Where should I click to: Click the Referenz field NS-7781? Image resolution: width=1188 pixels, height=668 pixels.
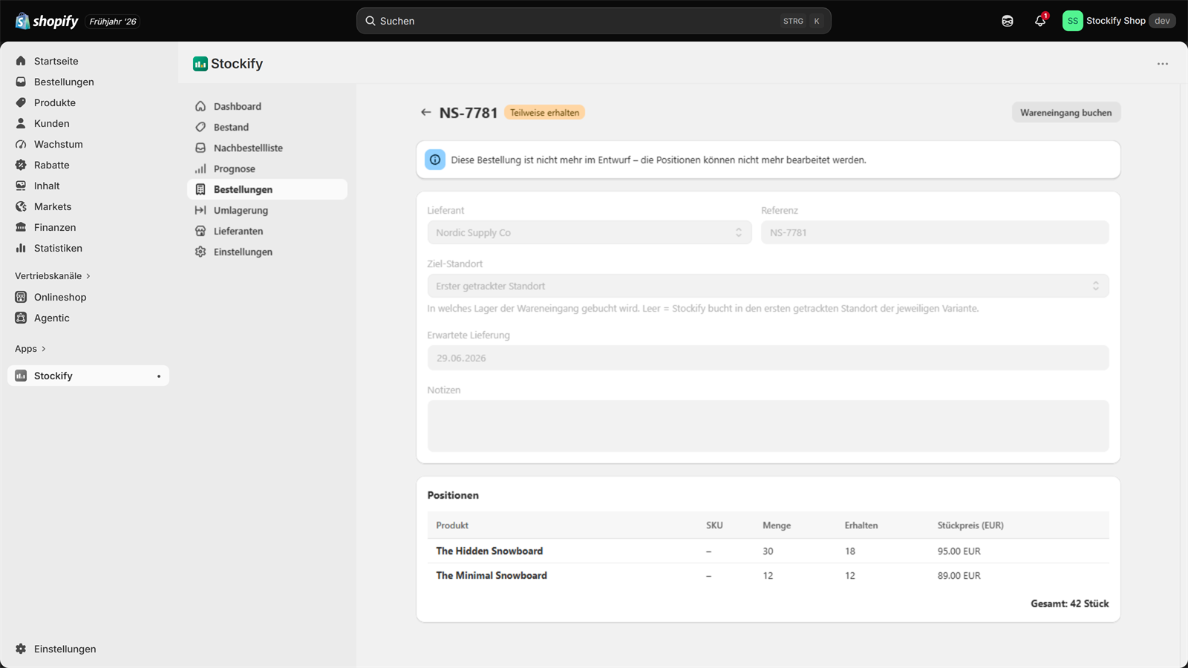(935, 232)
